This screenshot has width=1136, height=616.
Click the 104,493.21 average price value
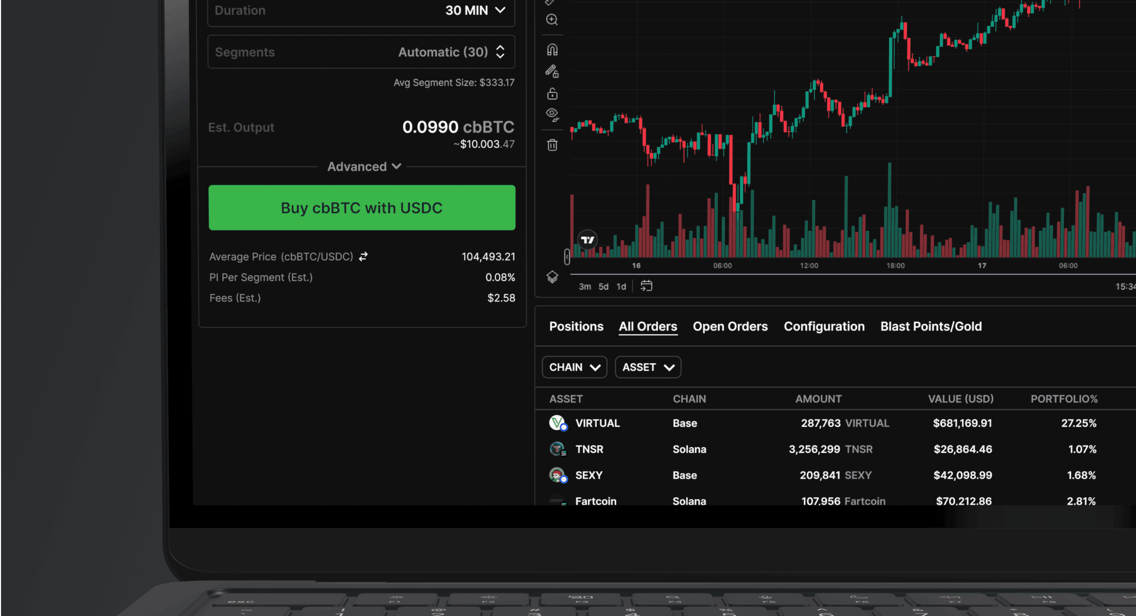488,257
